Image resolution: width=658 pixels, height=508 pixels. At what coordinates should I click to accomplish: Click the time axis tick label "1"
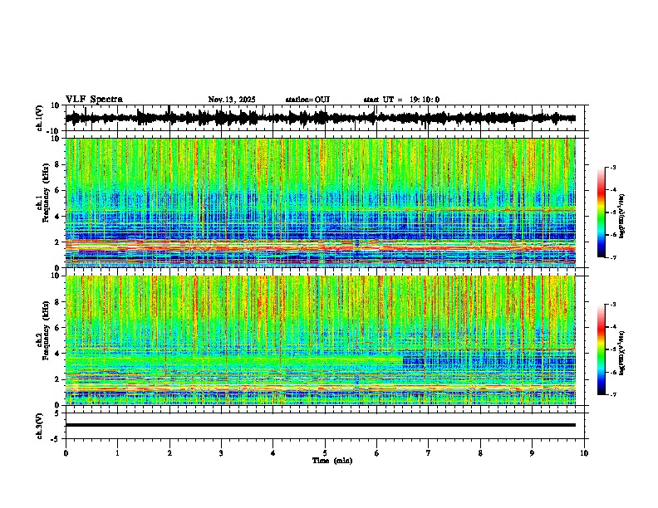tap(117, 453)
